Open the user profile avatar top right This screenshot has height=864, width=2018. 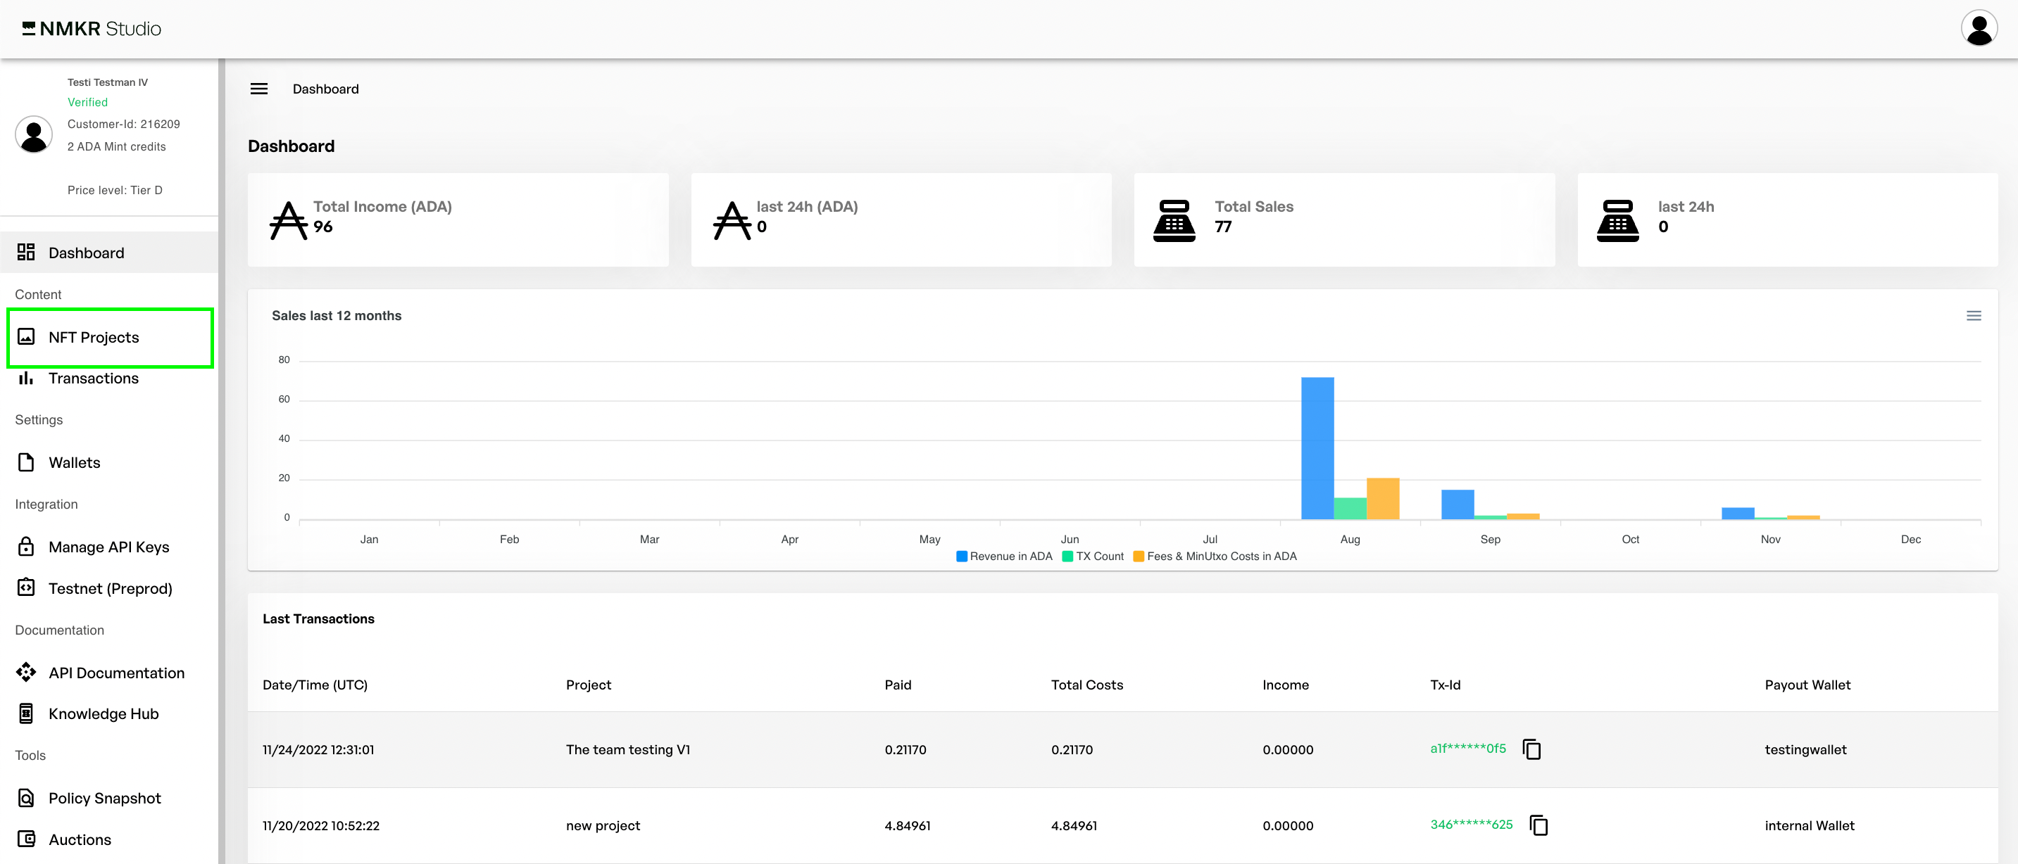1979,29
